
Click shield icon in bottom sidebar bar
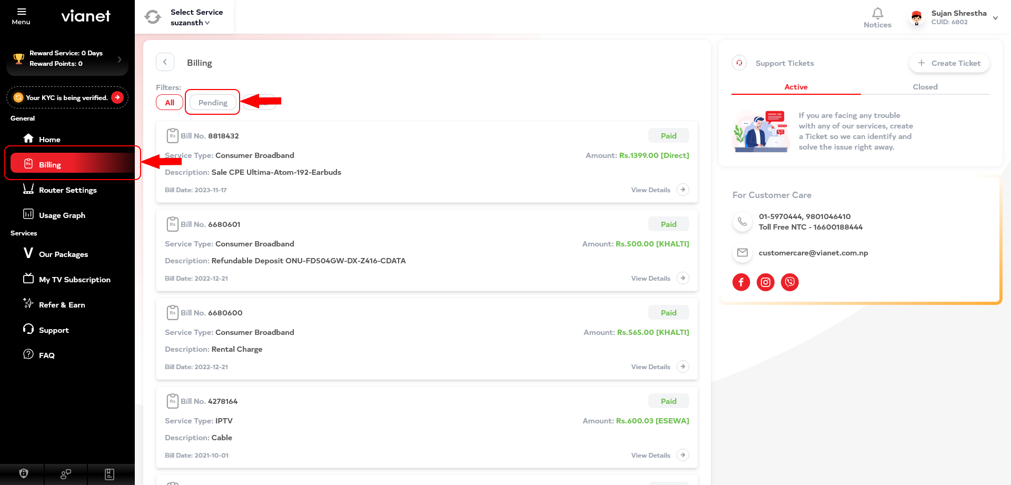[x=23, y=474]
